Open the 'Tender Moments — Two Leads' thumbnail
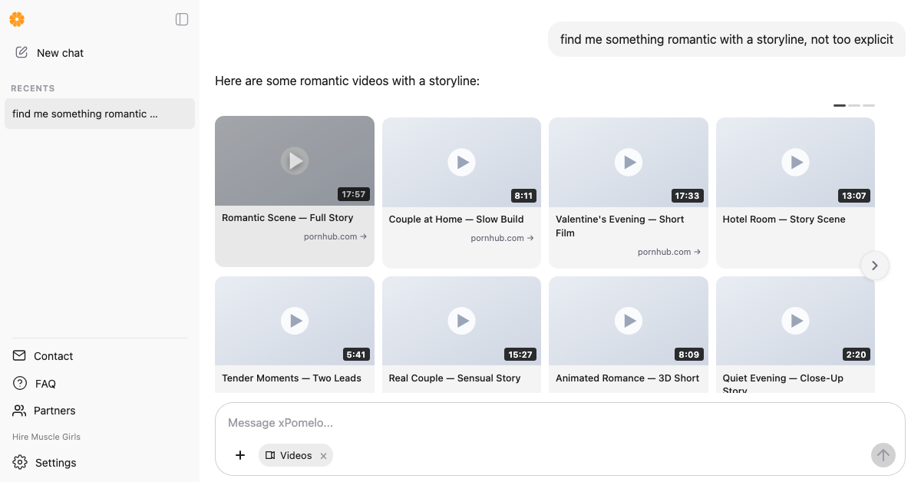The width and height of the screenshot is (921, 482). click(295, 321)
